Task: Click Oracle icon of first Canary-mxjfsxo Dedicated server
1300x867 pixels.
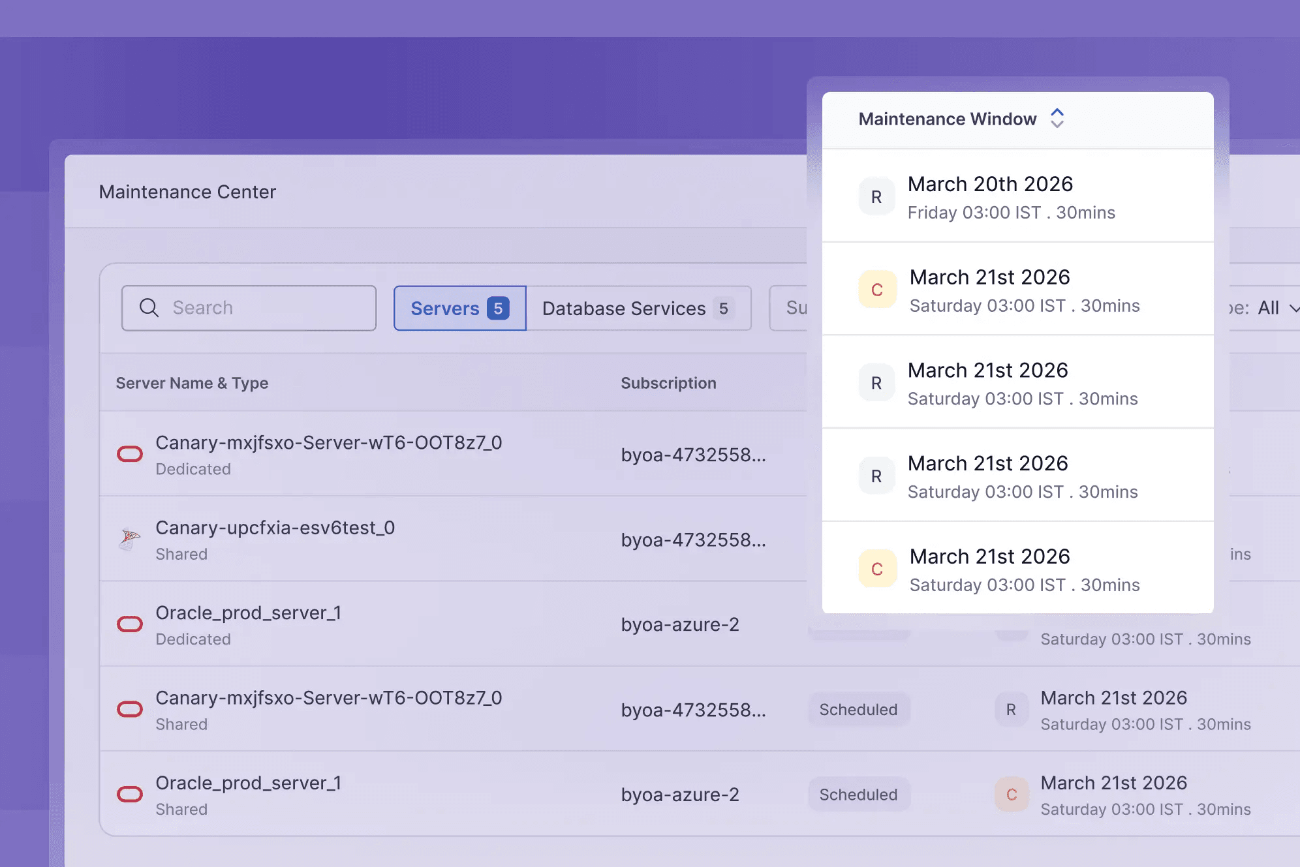Action: [130, 454]
